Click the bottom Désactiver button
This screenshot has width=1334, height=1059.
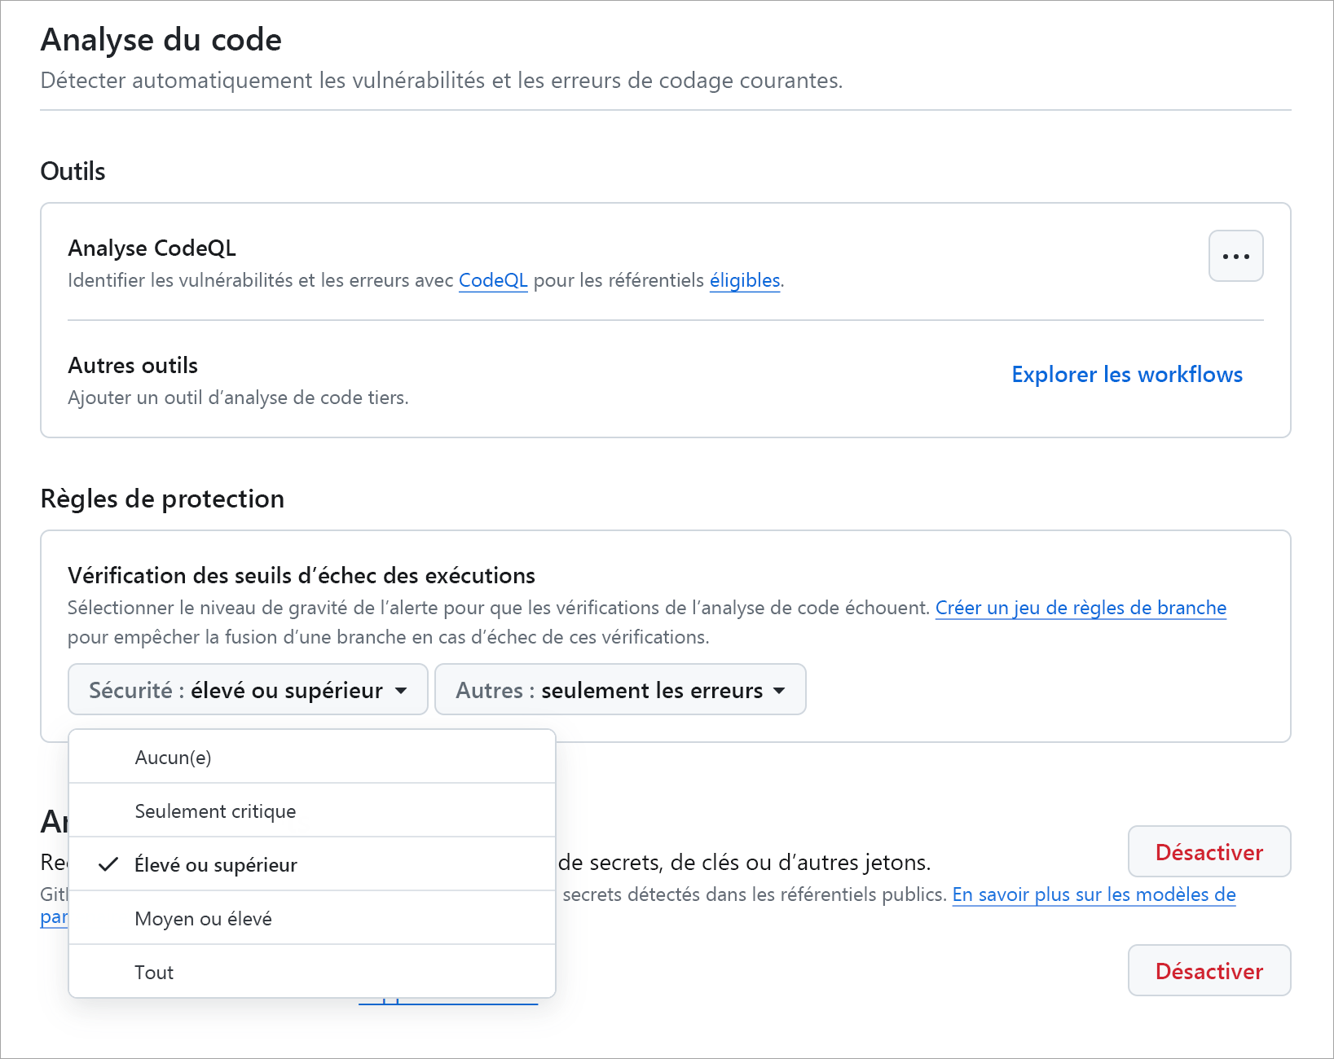click(x=1209, y=970)
